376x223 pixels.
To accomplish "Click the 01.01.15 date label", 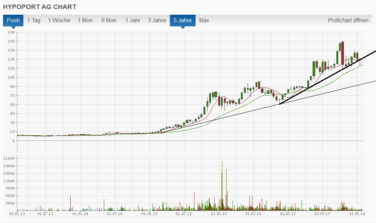I will pos(149,214).
